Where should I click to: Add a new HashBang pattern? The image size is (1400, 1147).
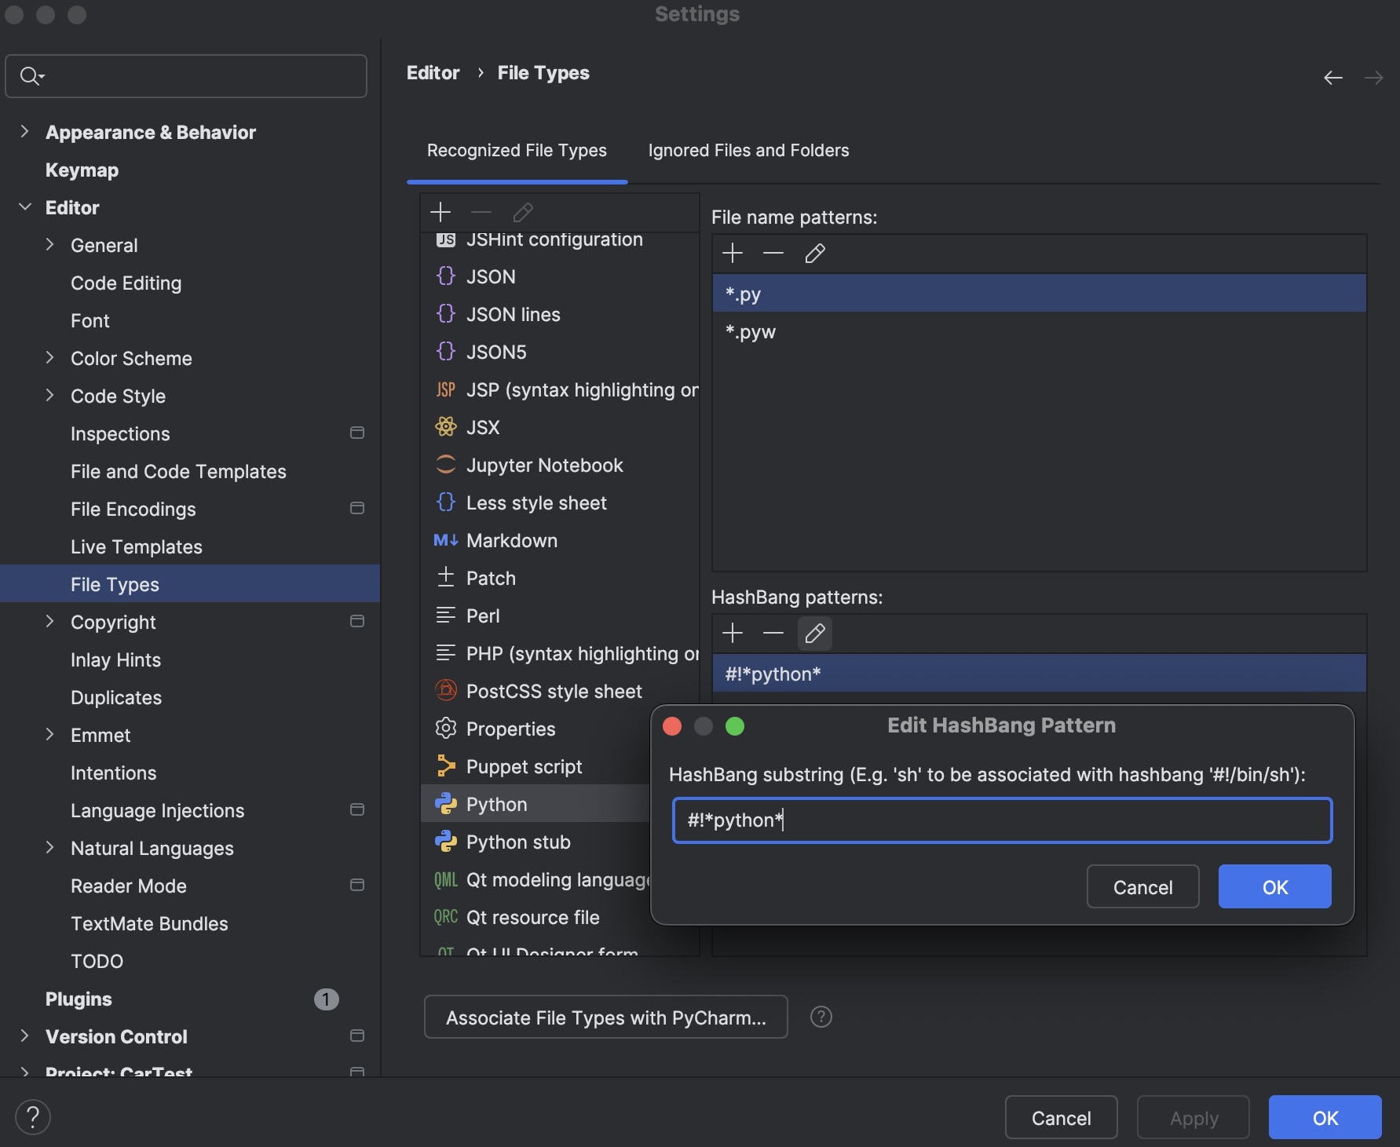[x=733, y=634]
